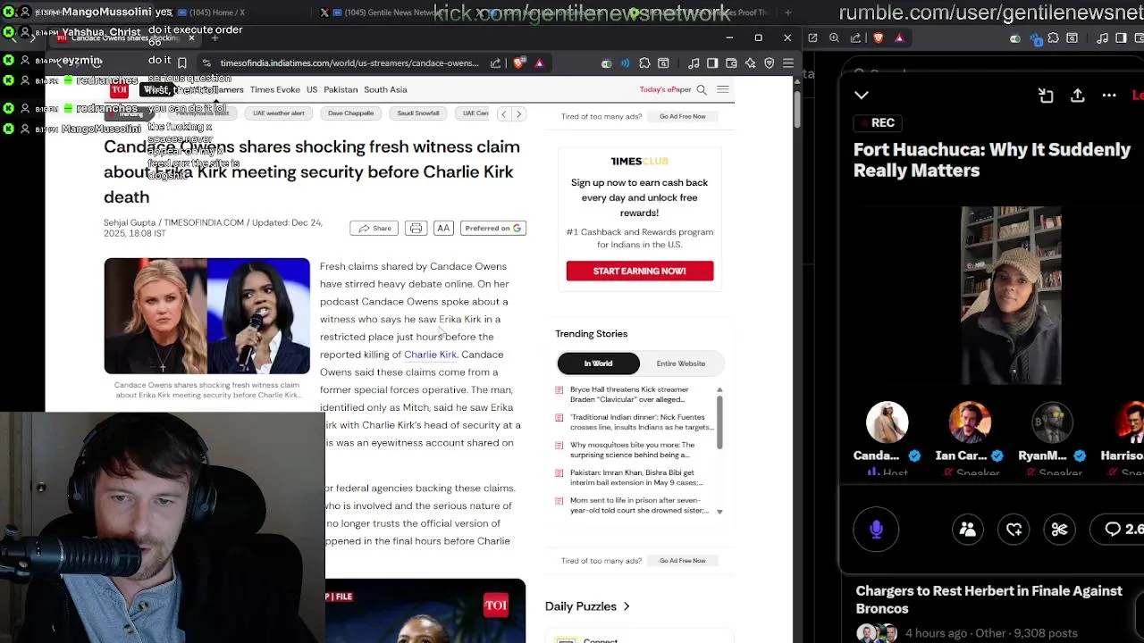Show sidebar panel icon in front window
Screen dimensions: 1144x643
[712, 63]
